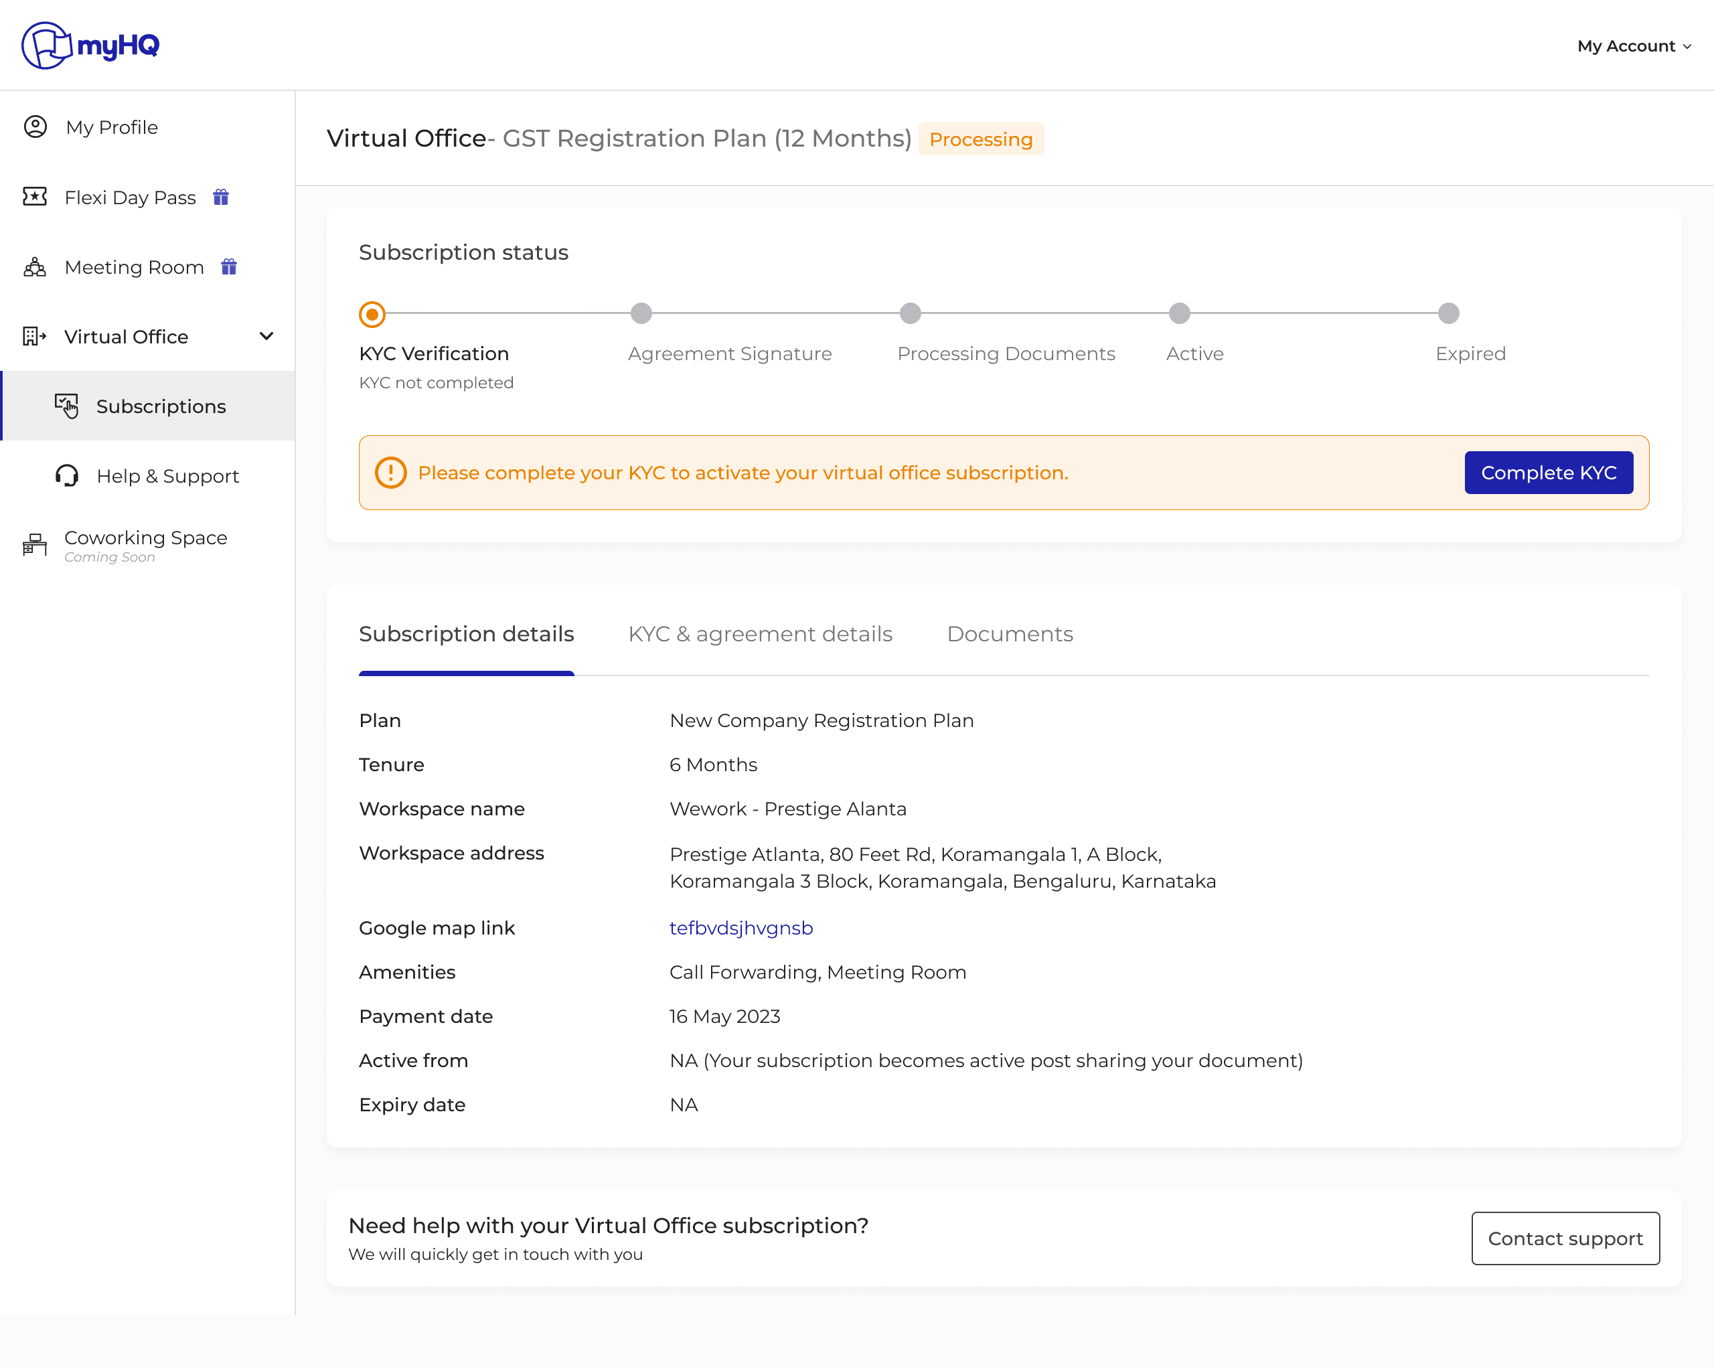Screen dimensions: 1714x1367
Task: Click the Help & Support headset icon
Action: [67, 475]
